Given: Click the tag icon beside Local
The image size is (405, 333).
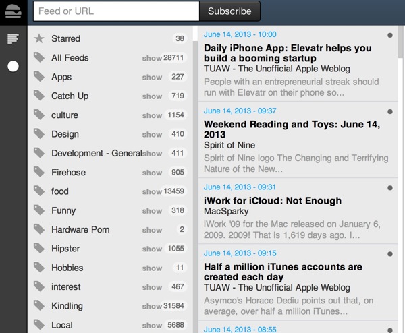Looking at the screenshot, I should [x=39, y=325].
